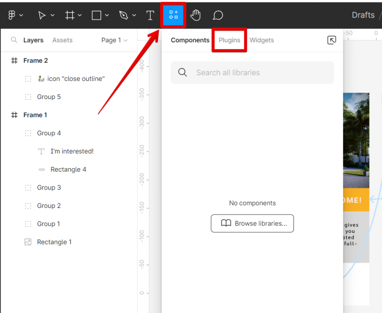
Task: Click the Group 2 dotted group icon
Action: [28, 206]
